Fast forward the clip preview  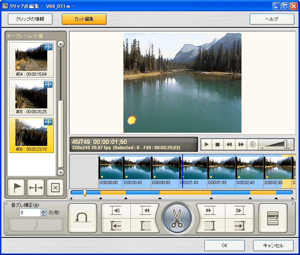[241, 144]
